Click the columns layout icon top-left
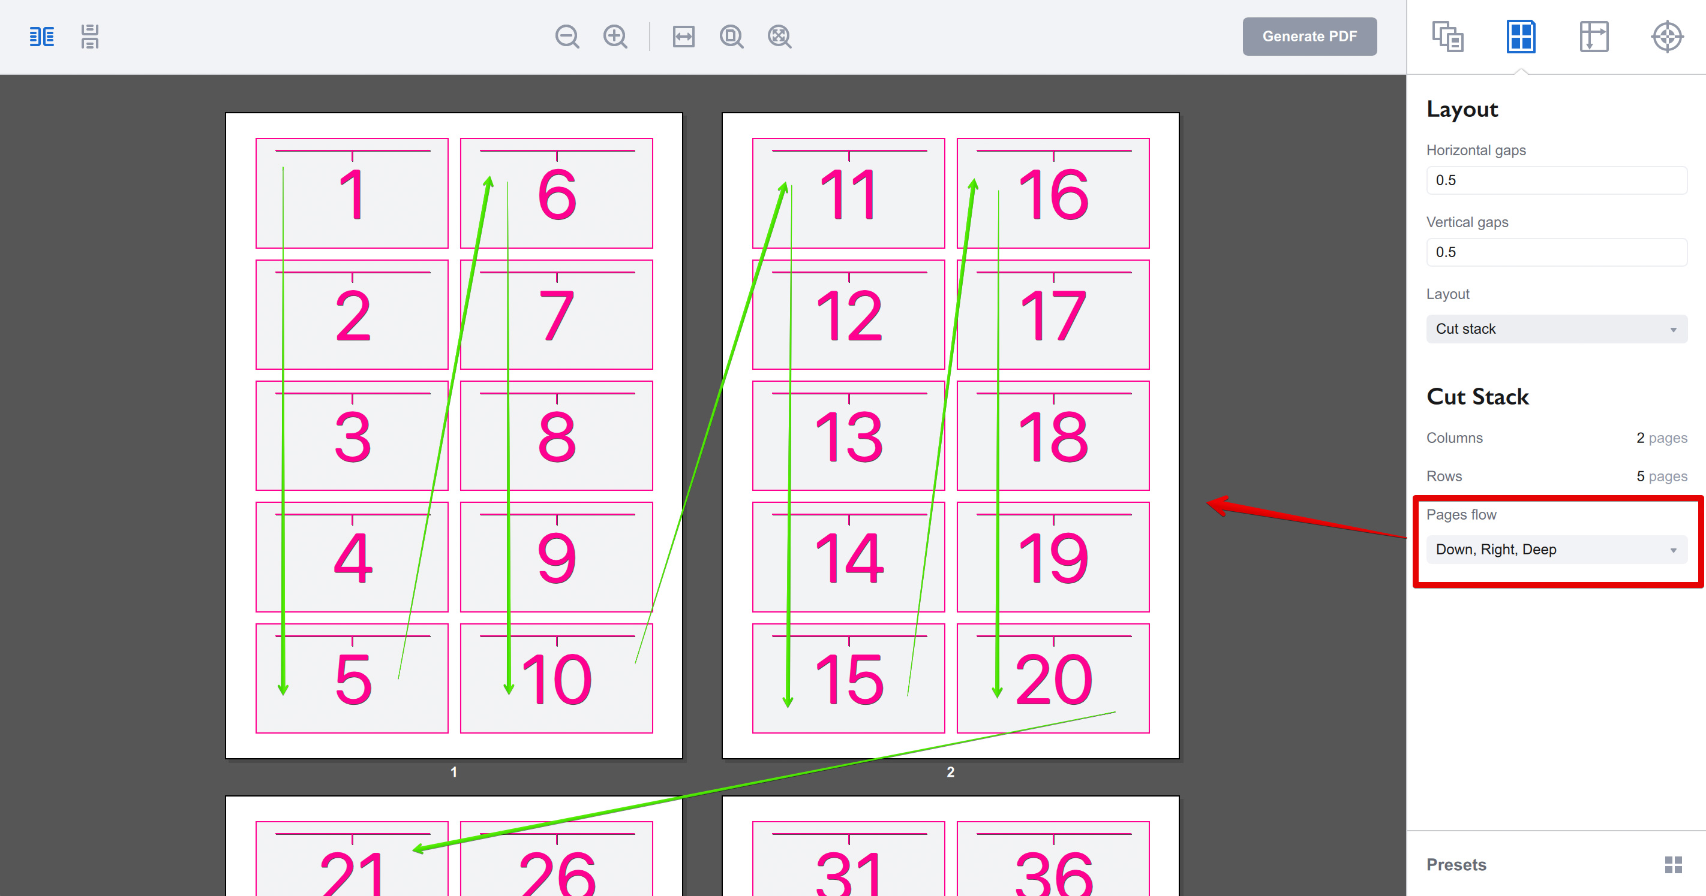The image size is (1706, 896). point(42,36)
